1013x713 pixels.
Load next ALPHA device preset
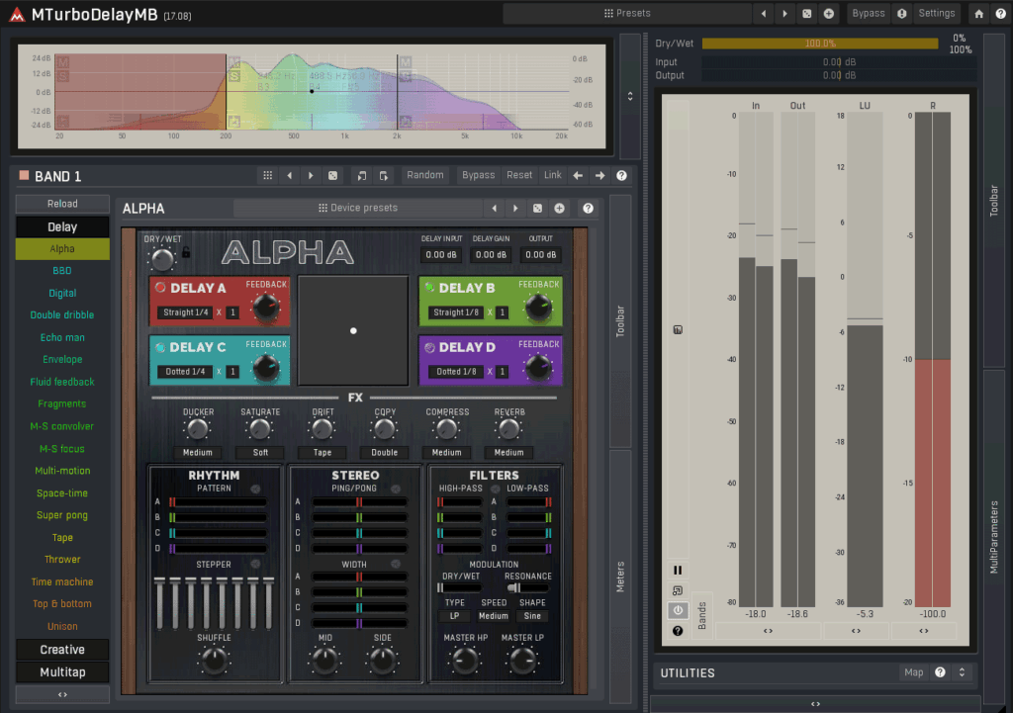tap(515, 208)
